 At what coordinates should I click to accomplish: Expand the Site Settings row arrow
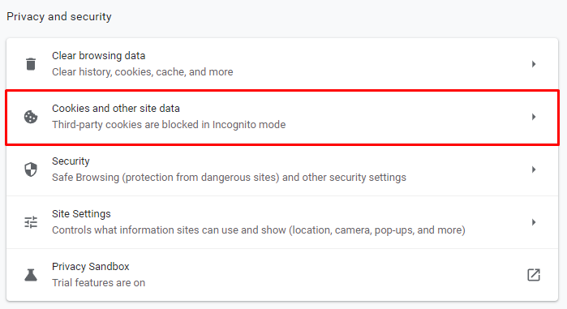click(x=534, y=222)
